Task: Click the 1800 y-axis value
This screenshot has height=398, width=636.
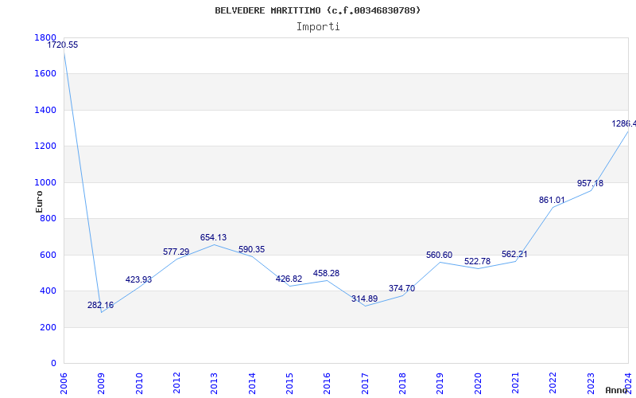Action: pyautogui.click(x=45, y=37)
